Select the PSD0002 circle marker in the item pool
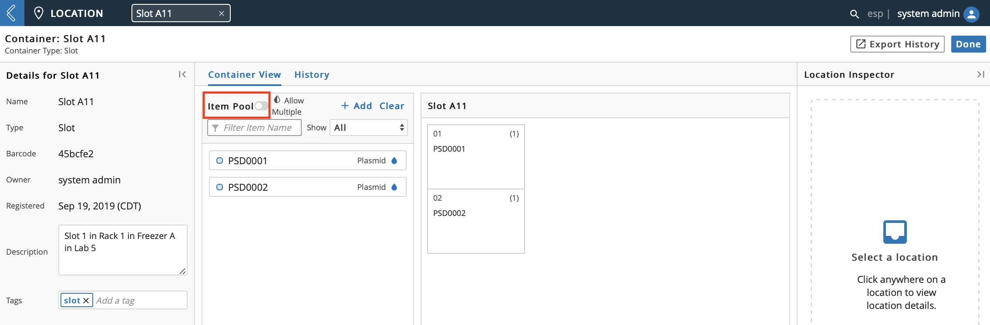 [219, 187]
